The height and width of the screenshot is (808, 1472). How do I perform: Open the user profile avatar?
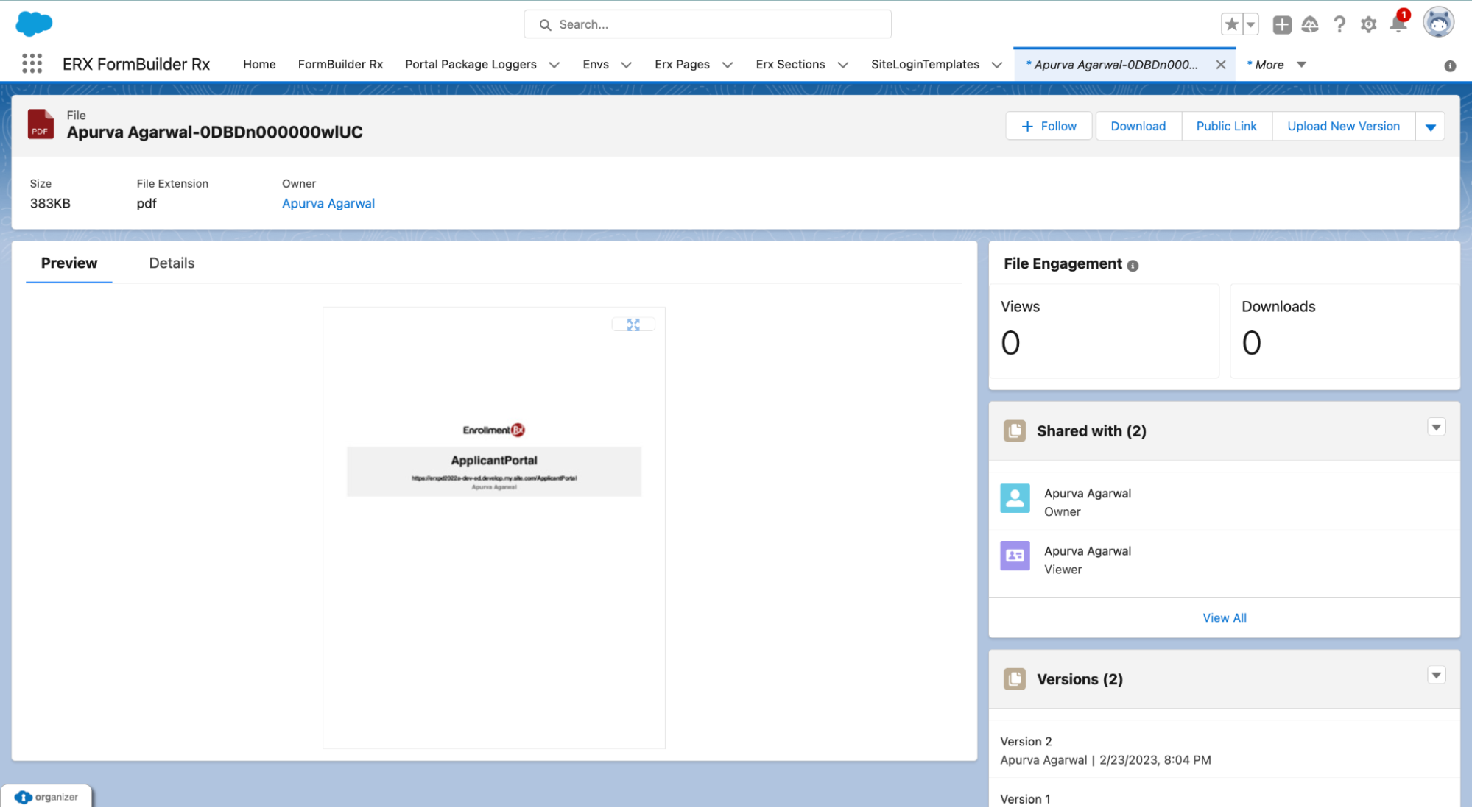tap(1437, 23)
